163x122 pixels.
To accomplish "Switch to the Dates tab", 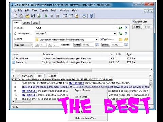I will tap(35, 23).
